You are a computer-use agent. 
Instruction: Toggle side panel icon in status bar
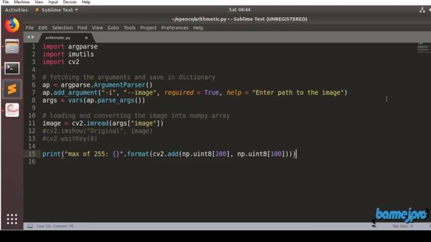coord(30,227)
